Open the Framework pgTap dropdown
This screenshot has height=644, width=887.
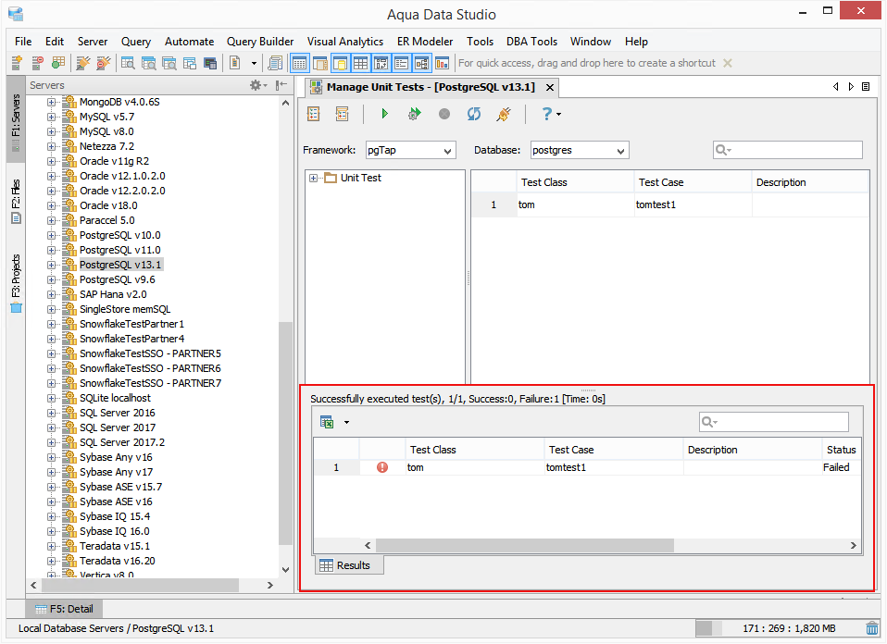(x=411, y=151)
